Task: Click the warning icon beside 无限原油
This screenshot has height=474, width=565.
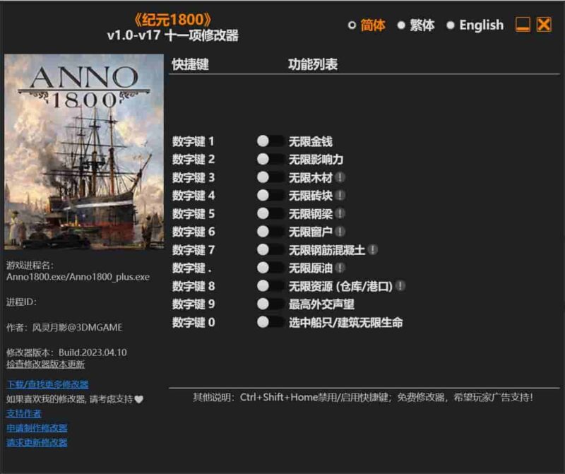Action: (x=340, y=268)
